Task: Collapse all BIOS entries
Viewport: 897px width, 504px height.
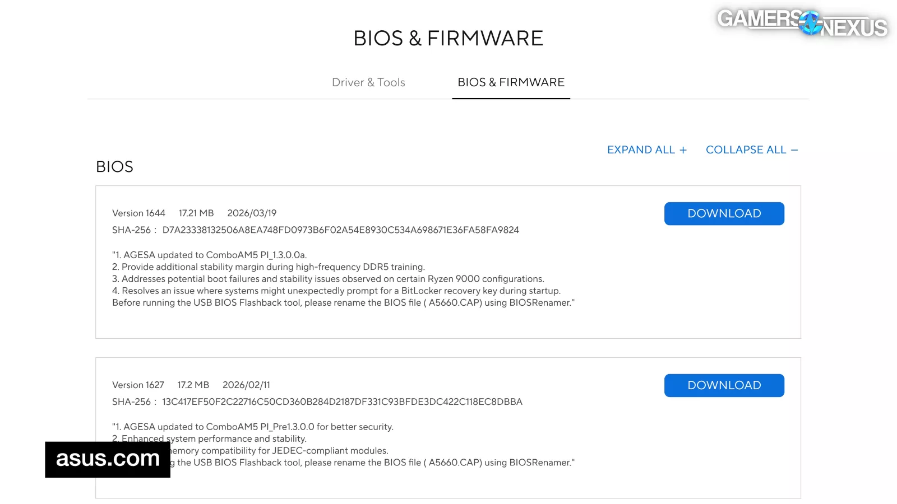Action: point(752,150)
